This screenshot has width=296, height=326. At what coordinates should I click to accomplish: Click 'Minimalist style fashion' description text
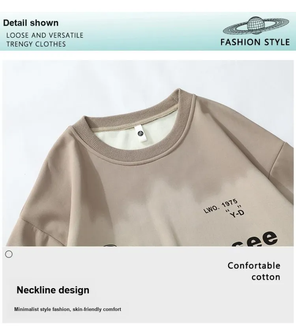42,309
